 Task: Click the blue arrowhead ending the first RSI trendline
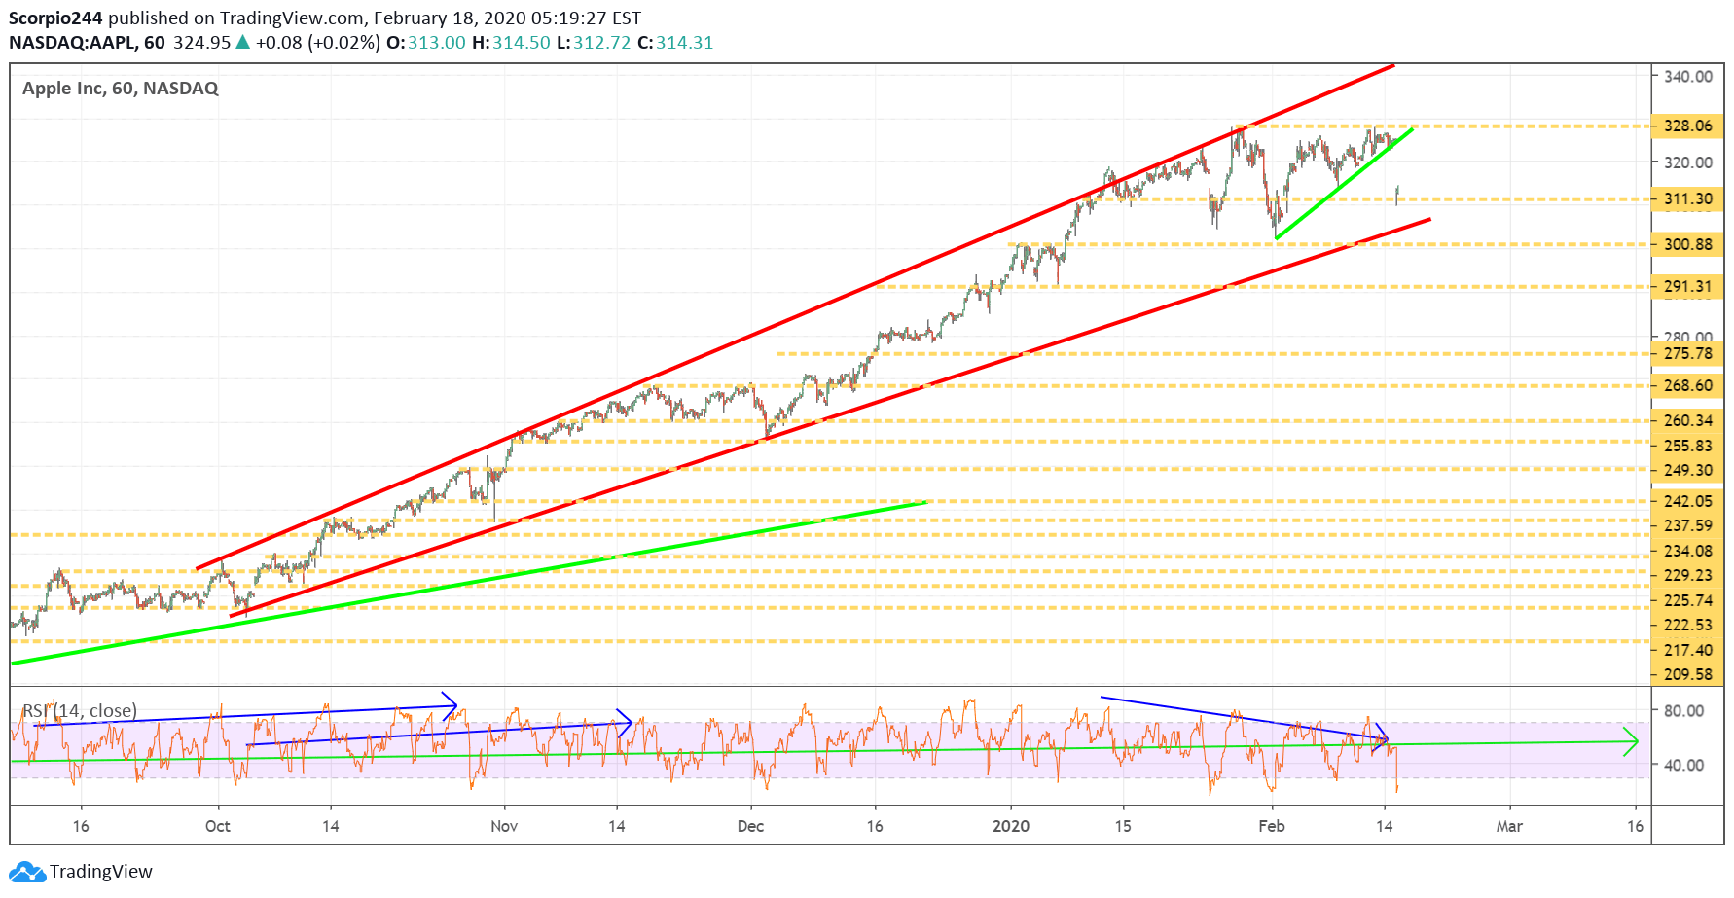[451, 706]
